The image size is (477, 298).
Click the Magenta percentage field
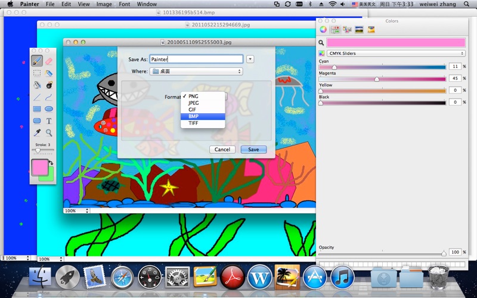click(x=455, y=79)
